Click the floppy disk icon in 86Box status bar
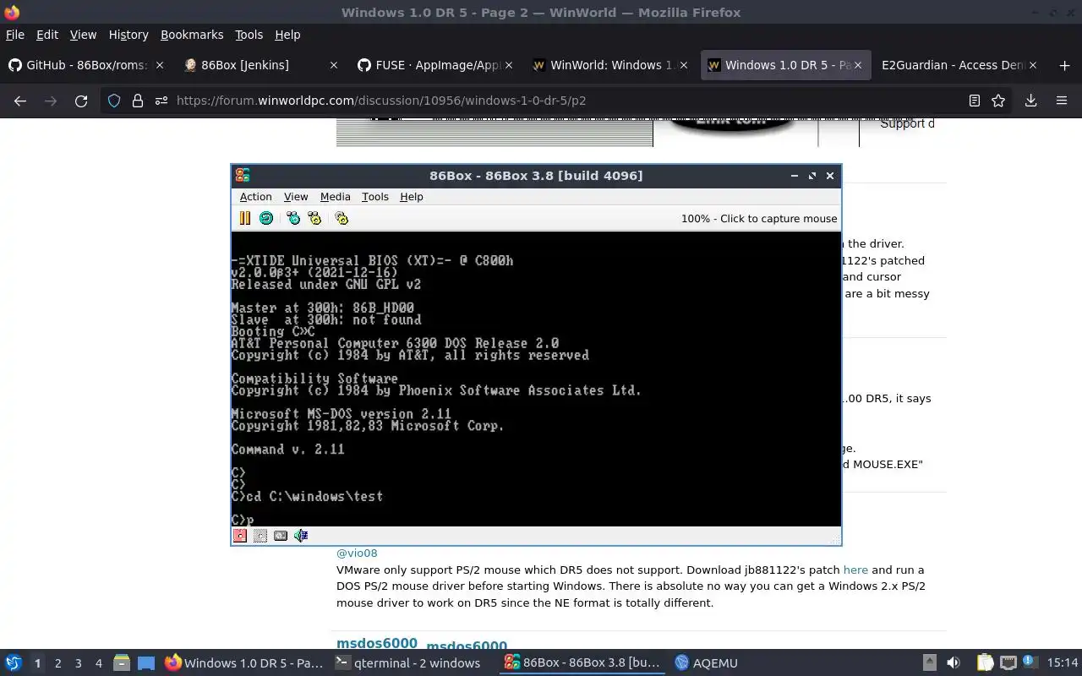 coord(240,535)
